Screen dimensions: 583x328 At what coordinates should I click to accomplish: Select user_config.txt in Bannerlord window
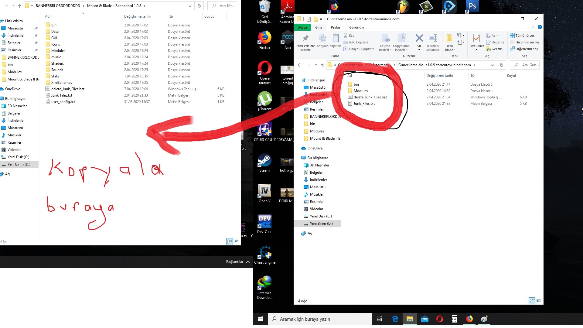(x=63, y=102)
